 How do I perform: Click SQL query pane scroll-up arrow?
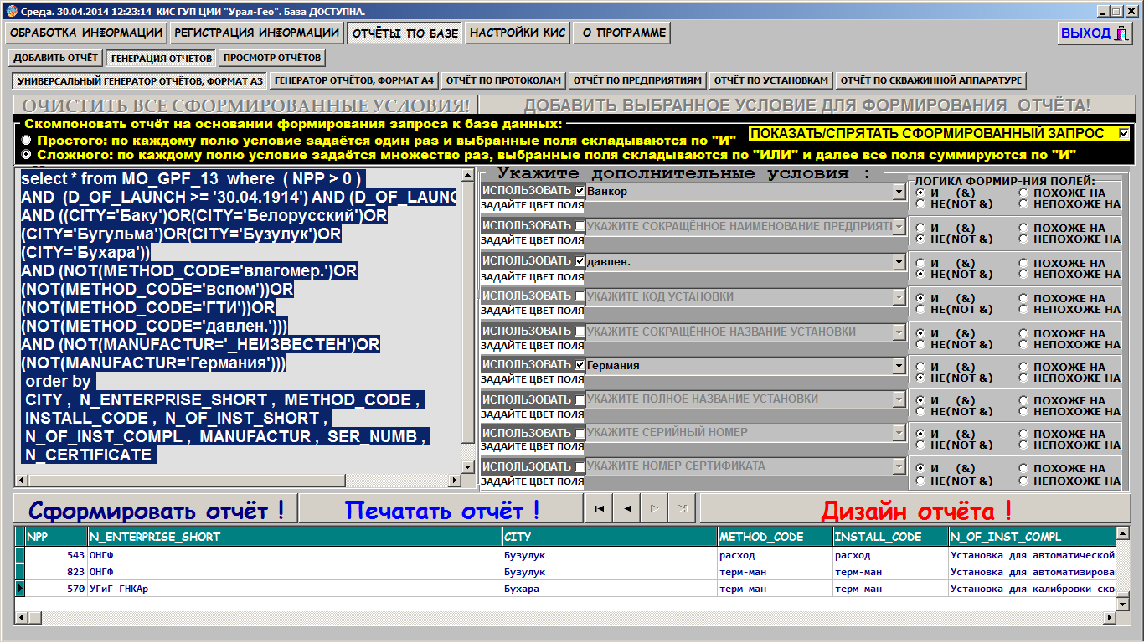(x=468, y=175)
